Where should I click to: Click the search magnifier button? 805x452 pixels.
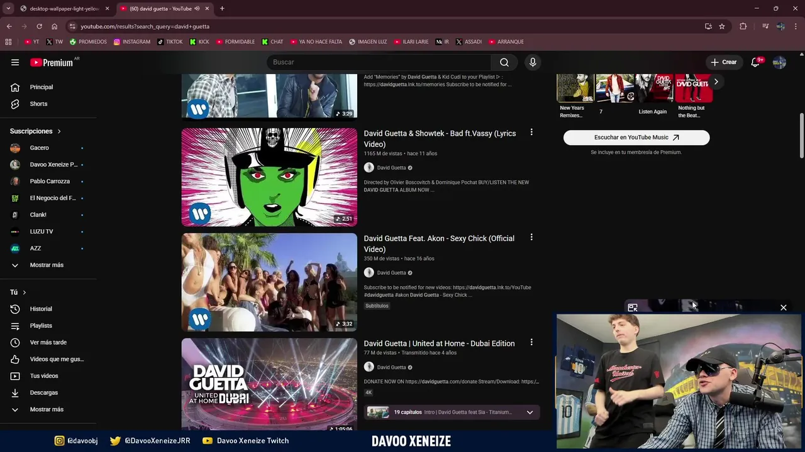click(504, 62)
